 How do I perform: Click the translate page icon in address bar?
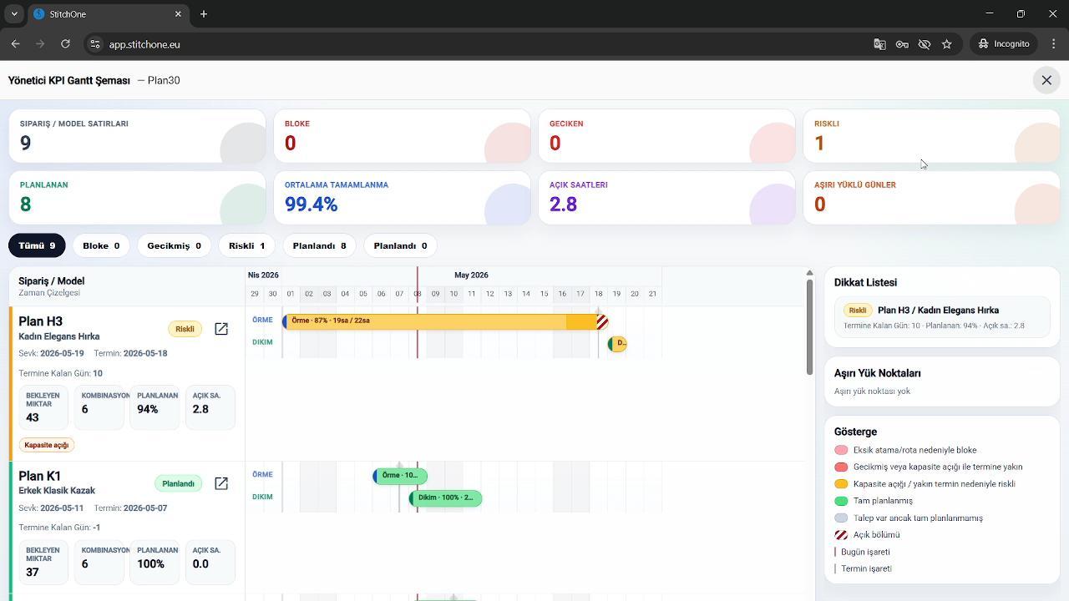[x=879, y=44]
